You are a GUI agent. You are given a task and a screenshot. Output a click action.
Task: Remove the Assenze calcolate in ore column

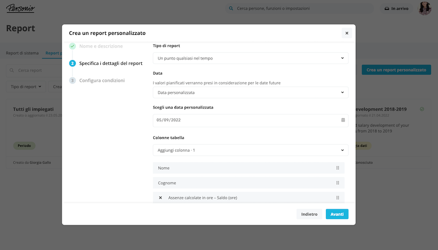click(x=160, y=198)
